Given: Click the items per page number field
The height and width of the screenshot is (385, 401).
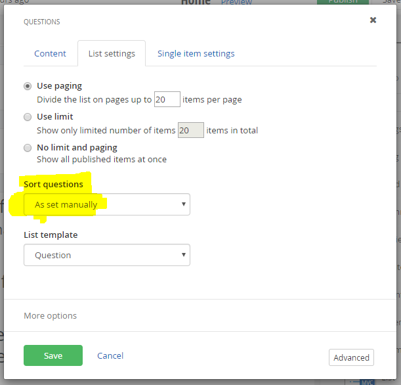Looking at the screenshot, I should click(x=167, y=100).
